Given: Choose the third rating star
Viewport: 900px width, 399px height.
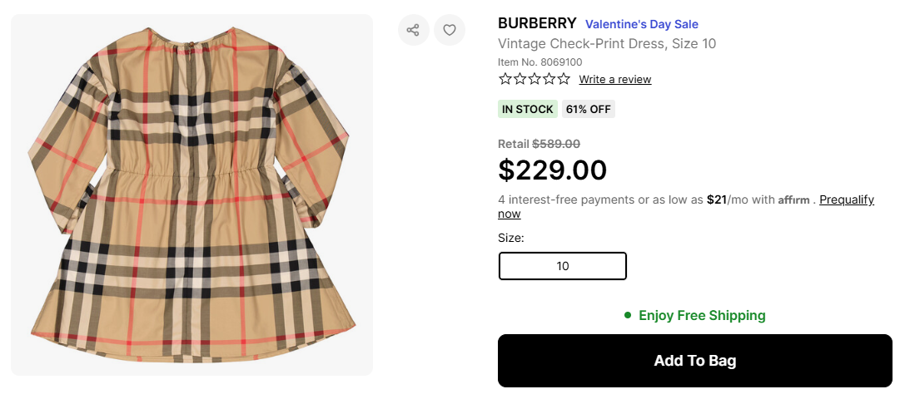Looking at the screenshot, I should [535, 79].
